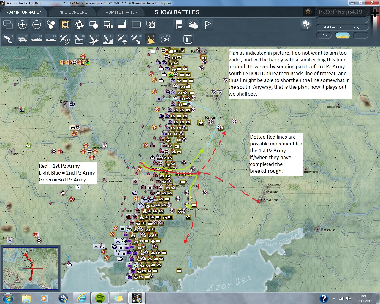Open the Administration tab
Image resolution: width=380 pixels, height=304 pixels.
tap(121, 12)
